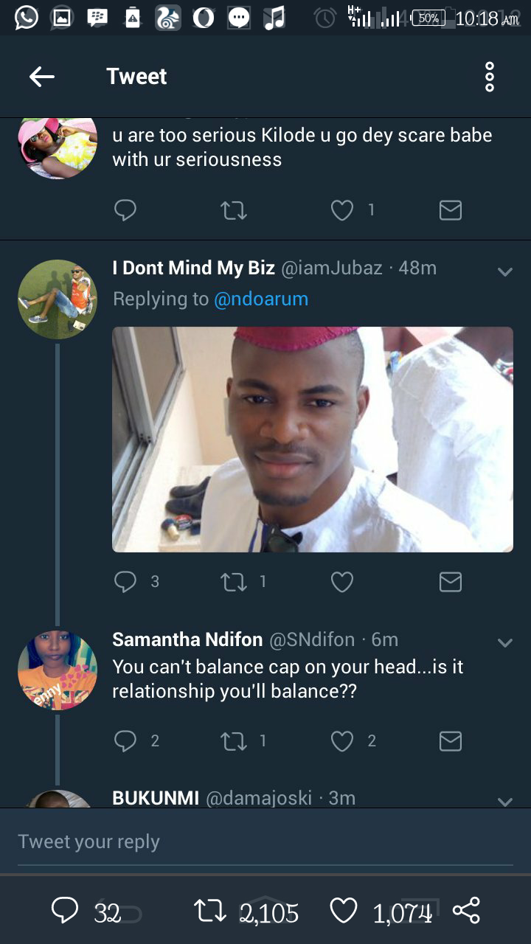
Task: Open the @ndoarum mention link
Action: pyautogui.click(x=261, y=299)
